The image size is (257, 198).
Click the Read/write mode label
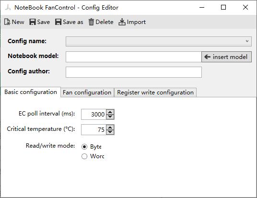point(50,146)
